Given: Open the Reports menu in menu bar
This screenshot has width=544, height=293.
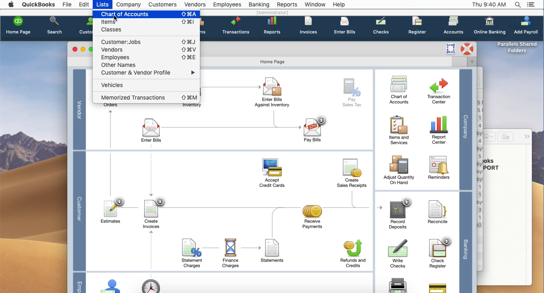Looking at the screenshot, I should pos(287,4).
